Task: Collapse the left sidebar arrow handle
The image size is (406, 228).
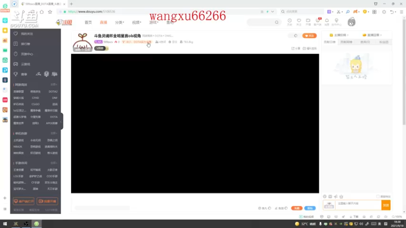Action: (x=61, y=122)
